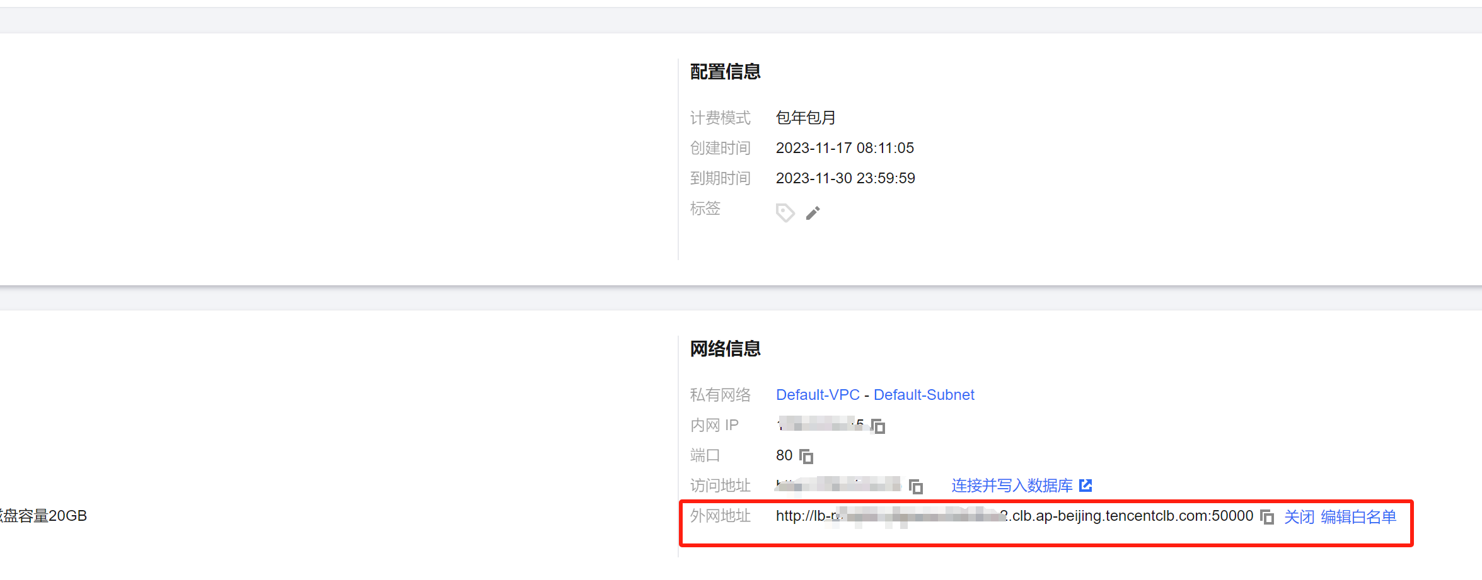The image size is (1482, 580).
Task: Open external link icon after 连接并写入数据库
Action: tap(1085, 486)
